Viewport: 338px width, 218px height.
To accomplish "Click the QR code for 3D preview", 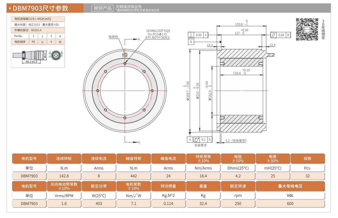I will coord(307,29).
